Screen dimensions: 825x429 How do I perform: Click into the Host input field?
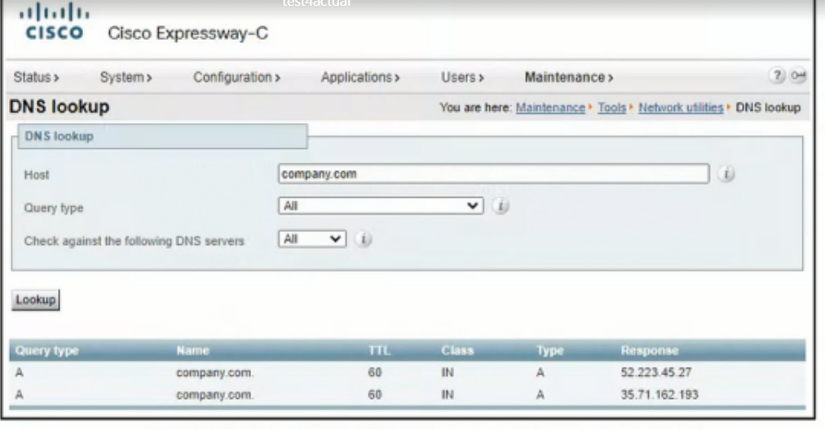493,173
